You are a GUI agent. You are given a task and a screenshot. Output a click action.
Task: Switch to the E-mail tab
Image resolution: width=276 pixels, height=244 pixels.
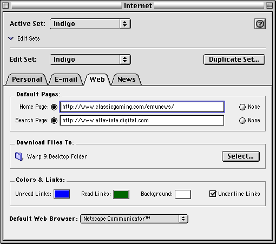tap(66, 80)
